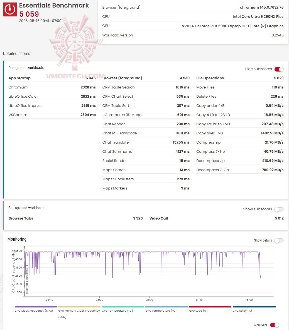Click the Move Files row
289x330 pixels.
click(x=240, y=87)
